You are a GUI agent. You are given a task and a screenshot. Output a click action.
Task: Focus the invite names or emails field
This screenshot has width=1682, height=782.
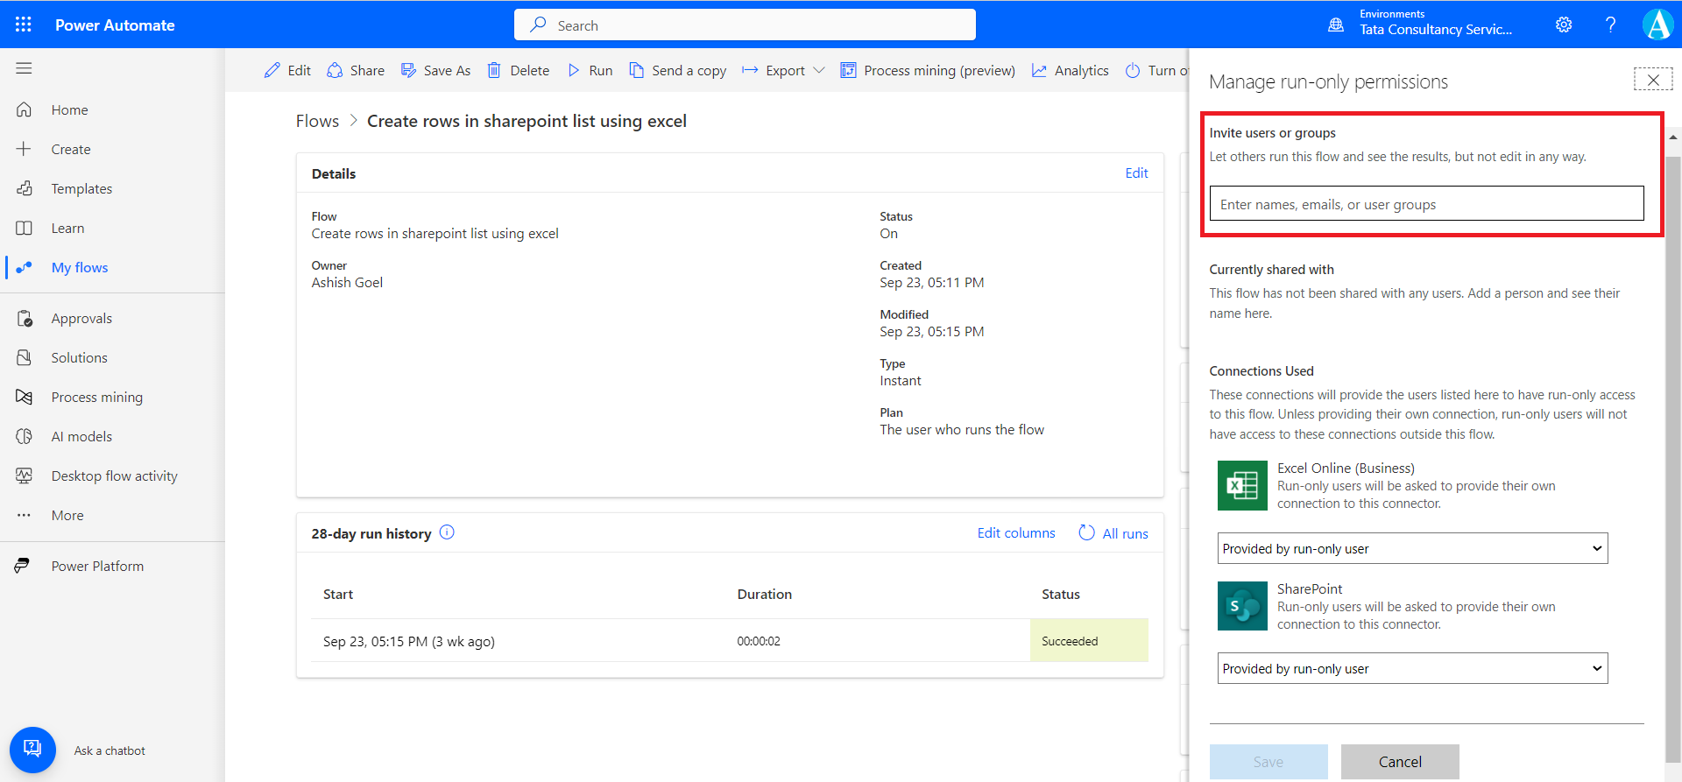1426,204
